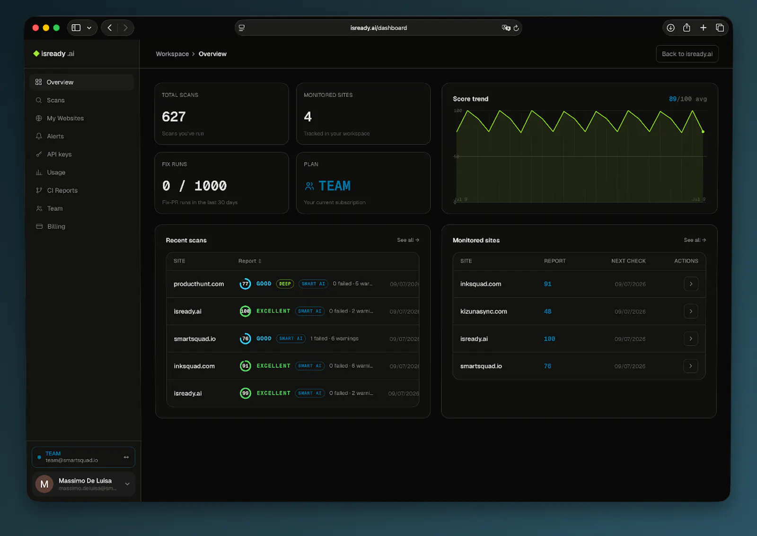Switch the TEAM workspace selector
The height and width of the screenshot is (536, 757).
pos(83,457)
